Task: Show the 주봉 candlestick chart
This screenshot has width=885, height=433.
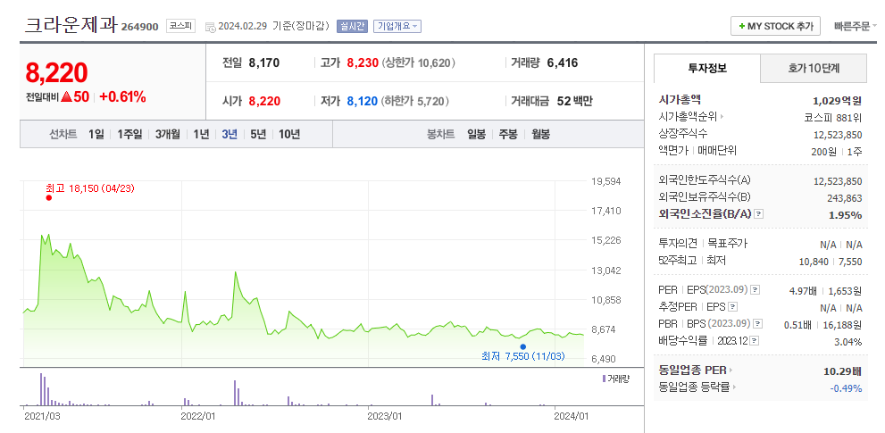Action: 508,134
